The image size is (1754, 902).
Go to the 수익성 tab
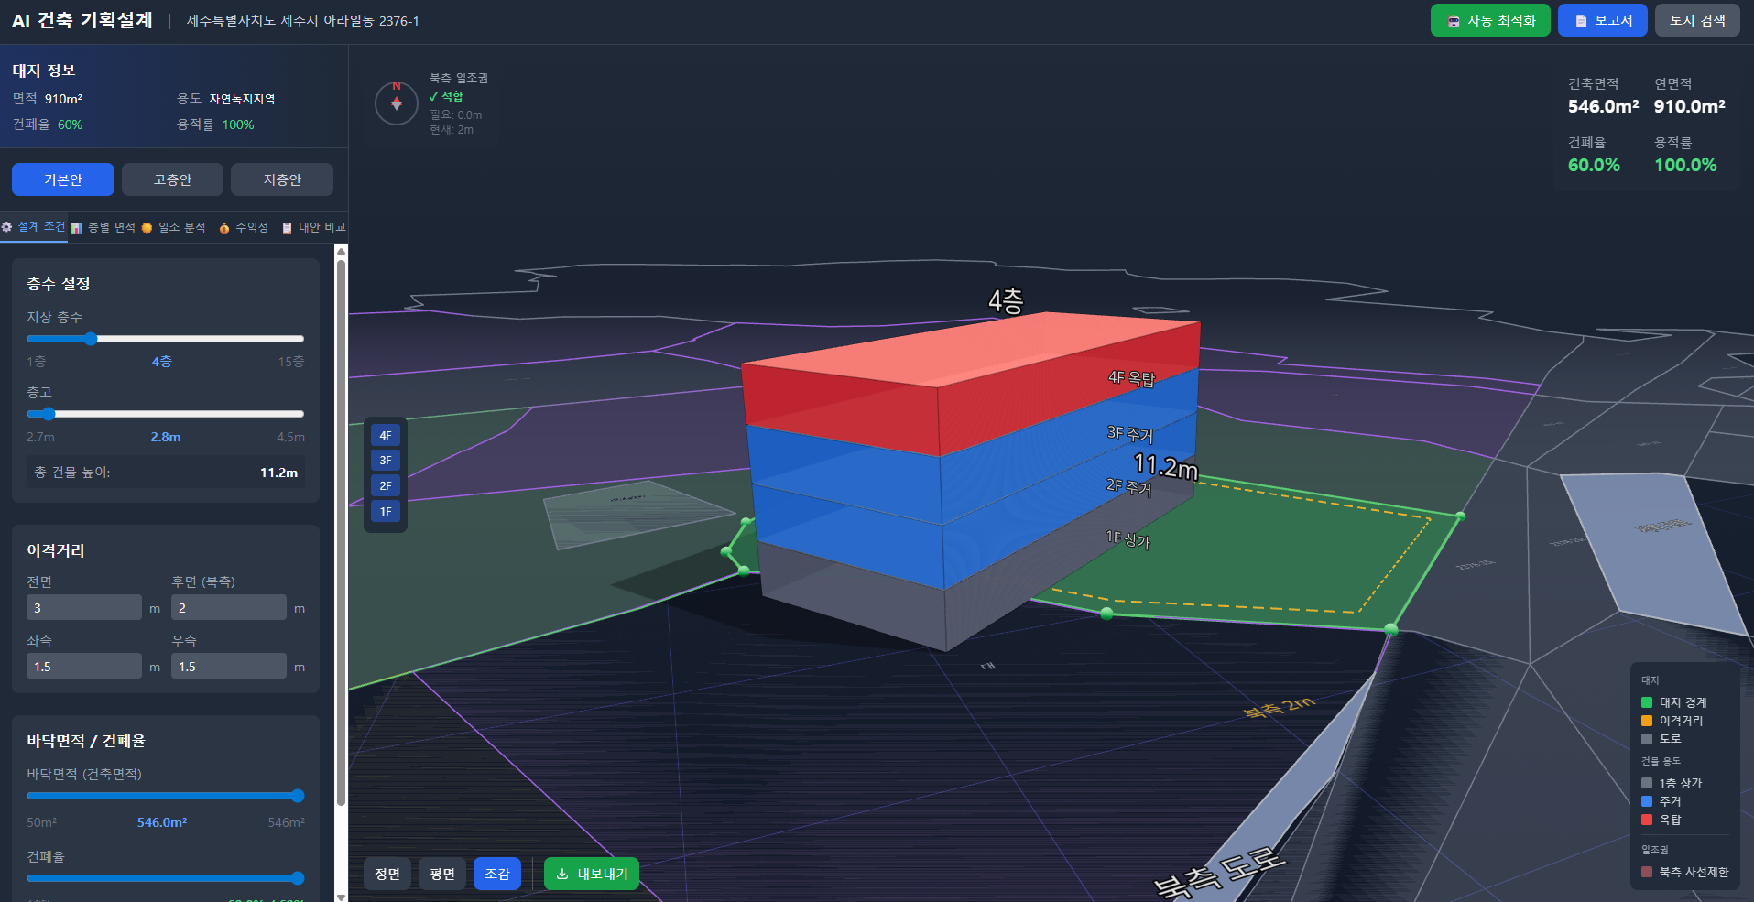(x=244, y=227)
